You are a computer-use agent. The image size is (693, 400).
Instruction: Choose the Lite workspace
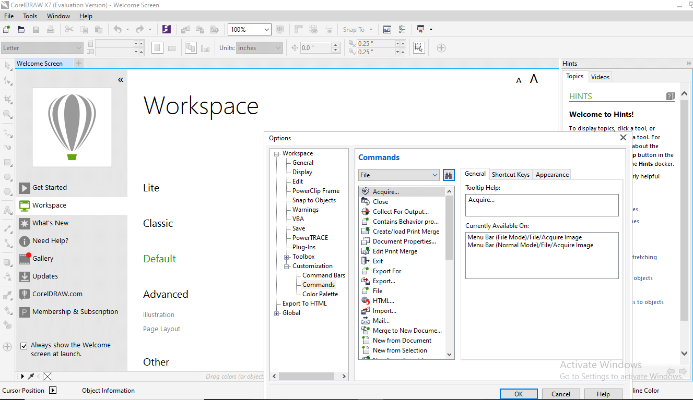click(151, 188)
